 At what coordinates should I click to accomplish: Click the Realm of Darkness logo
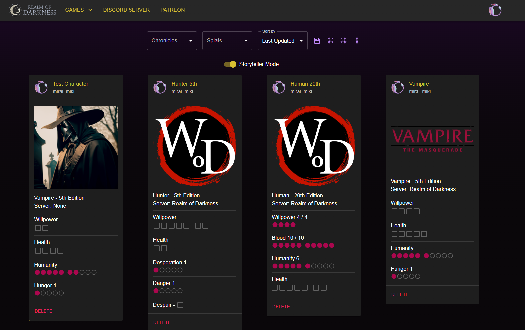point(33,10)
